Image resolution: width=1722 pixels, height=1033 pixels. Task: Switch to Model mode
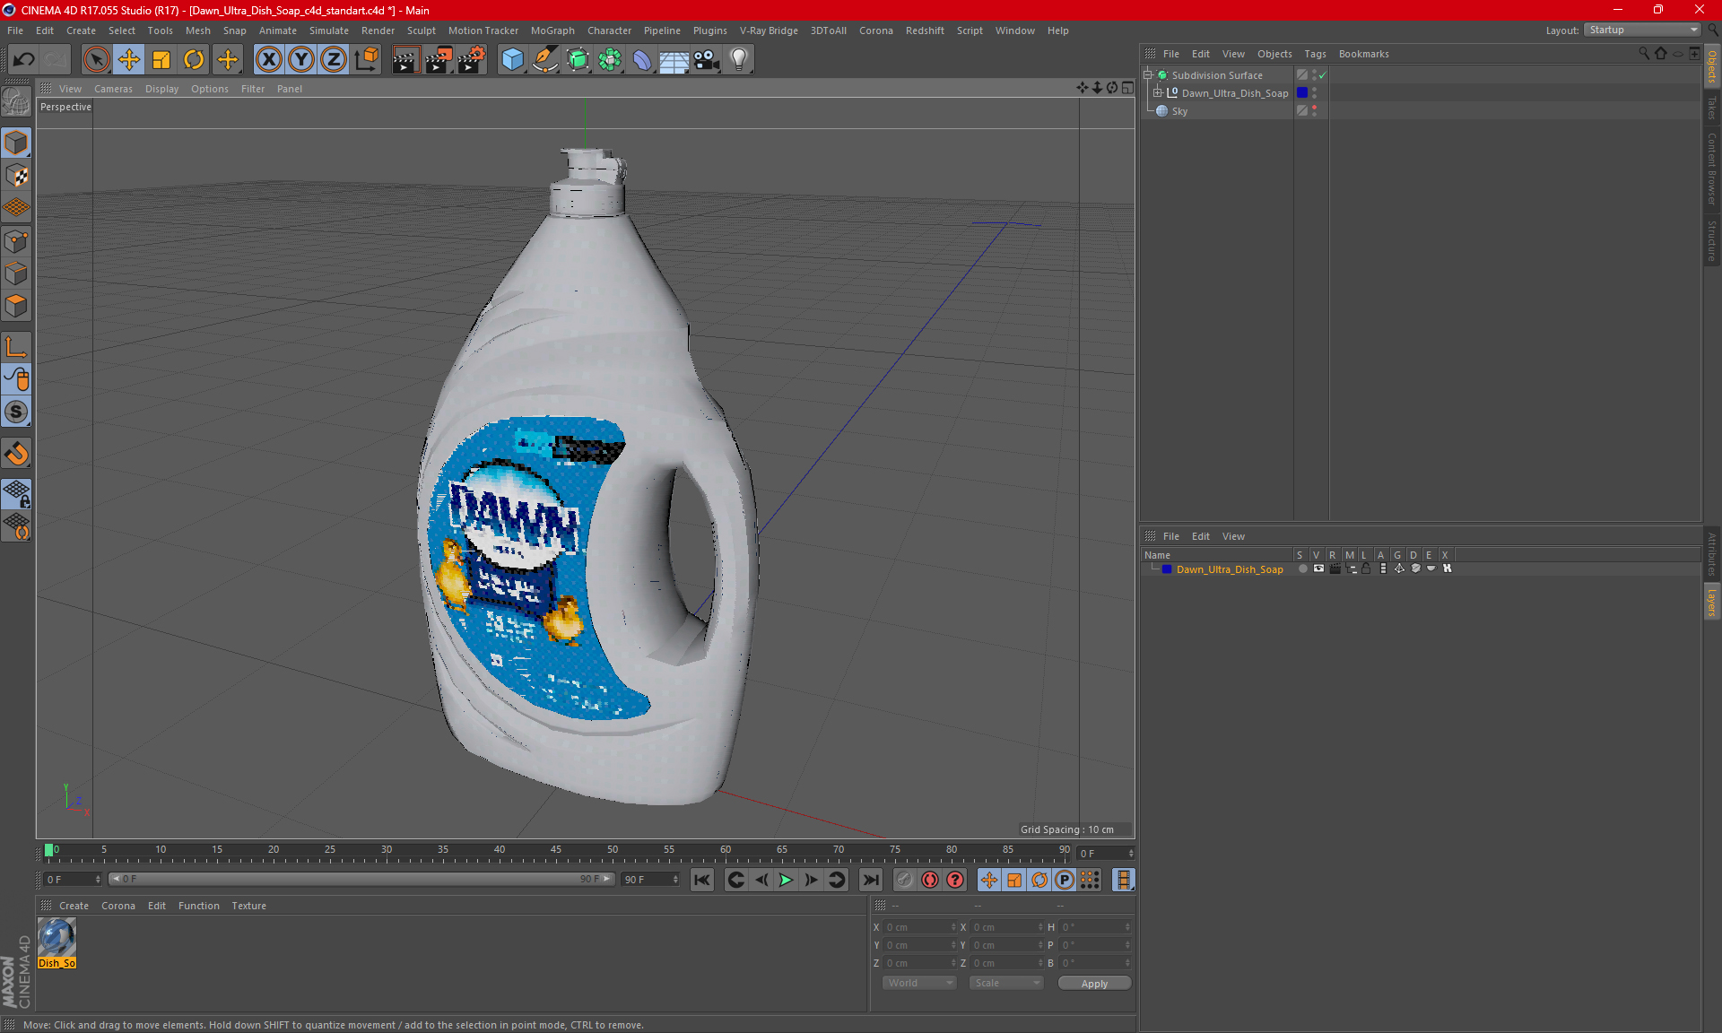click(x=16, y=143)
